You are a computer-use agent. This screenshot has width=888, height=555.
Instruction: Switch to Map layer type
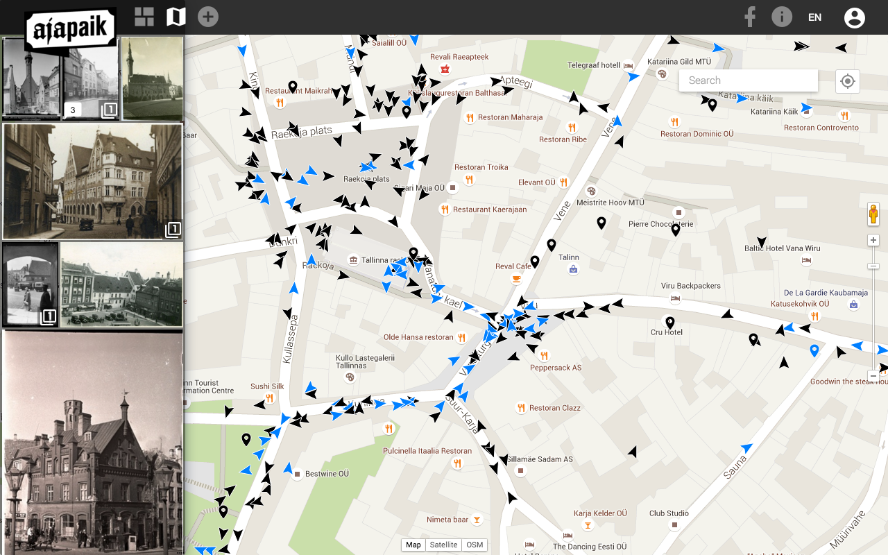pos(413,545)
